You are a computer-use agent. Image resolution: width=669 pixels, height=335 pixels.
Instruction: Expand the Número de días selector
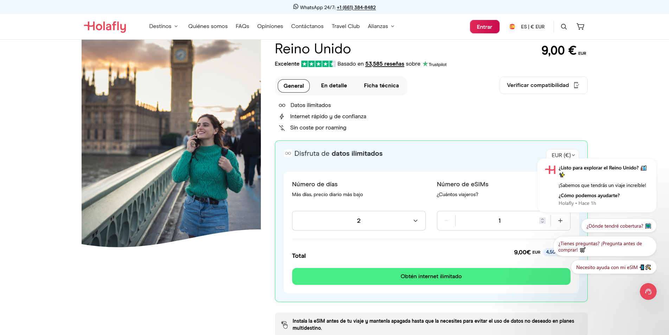(x=359, y=221)
